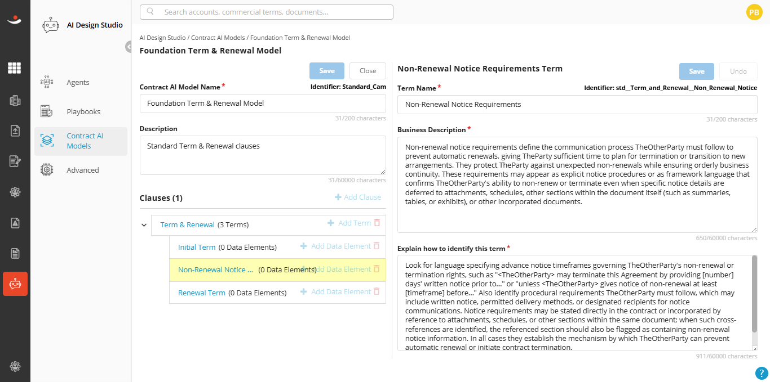Click the Close button

pyautogui.click(x=368, y=71)
